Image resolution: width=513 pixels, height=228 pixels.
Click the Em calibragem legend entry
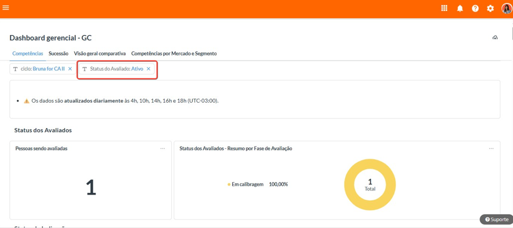pyautogui.click(x=245, y=184)
